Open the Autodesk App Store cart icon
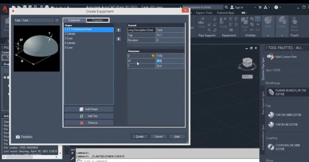This screenshot has height=162, width=309. pyautogui.click(x=260, y=7)
